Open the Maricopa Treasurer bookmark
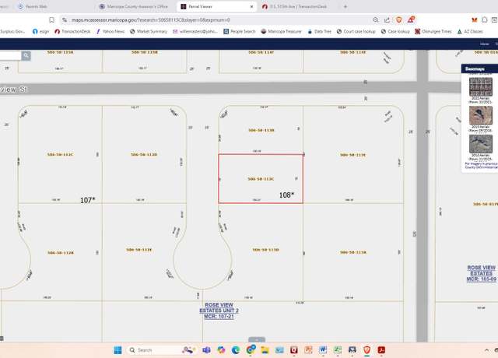The width and height of the screenshot is (498, 358). coord(281,31)
